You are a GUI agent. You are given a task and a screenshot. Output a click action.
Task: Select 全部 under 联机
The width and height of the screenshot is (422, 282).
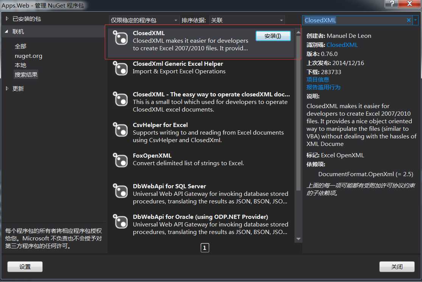pos(20,46)
